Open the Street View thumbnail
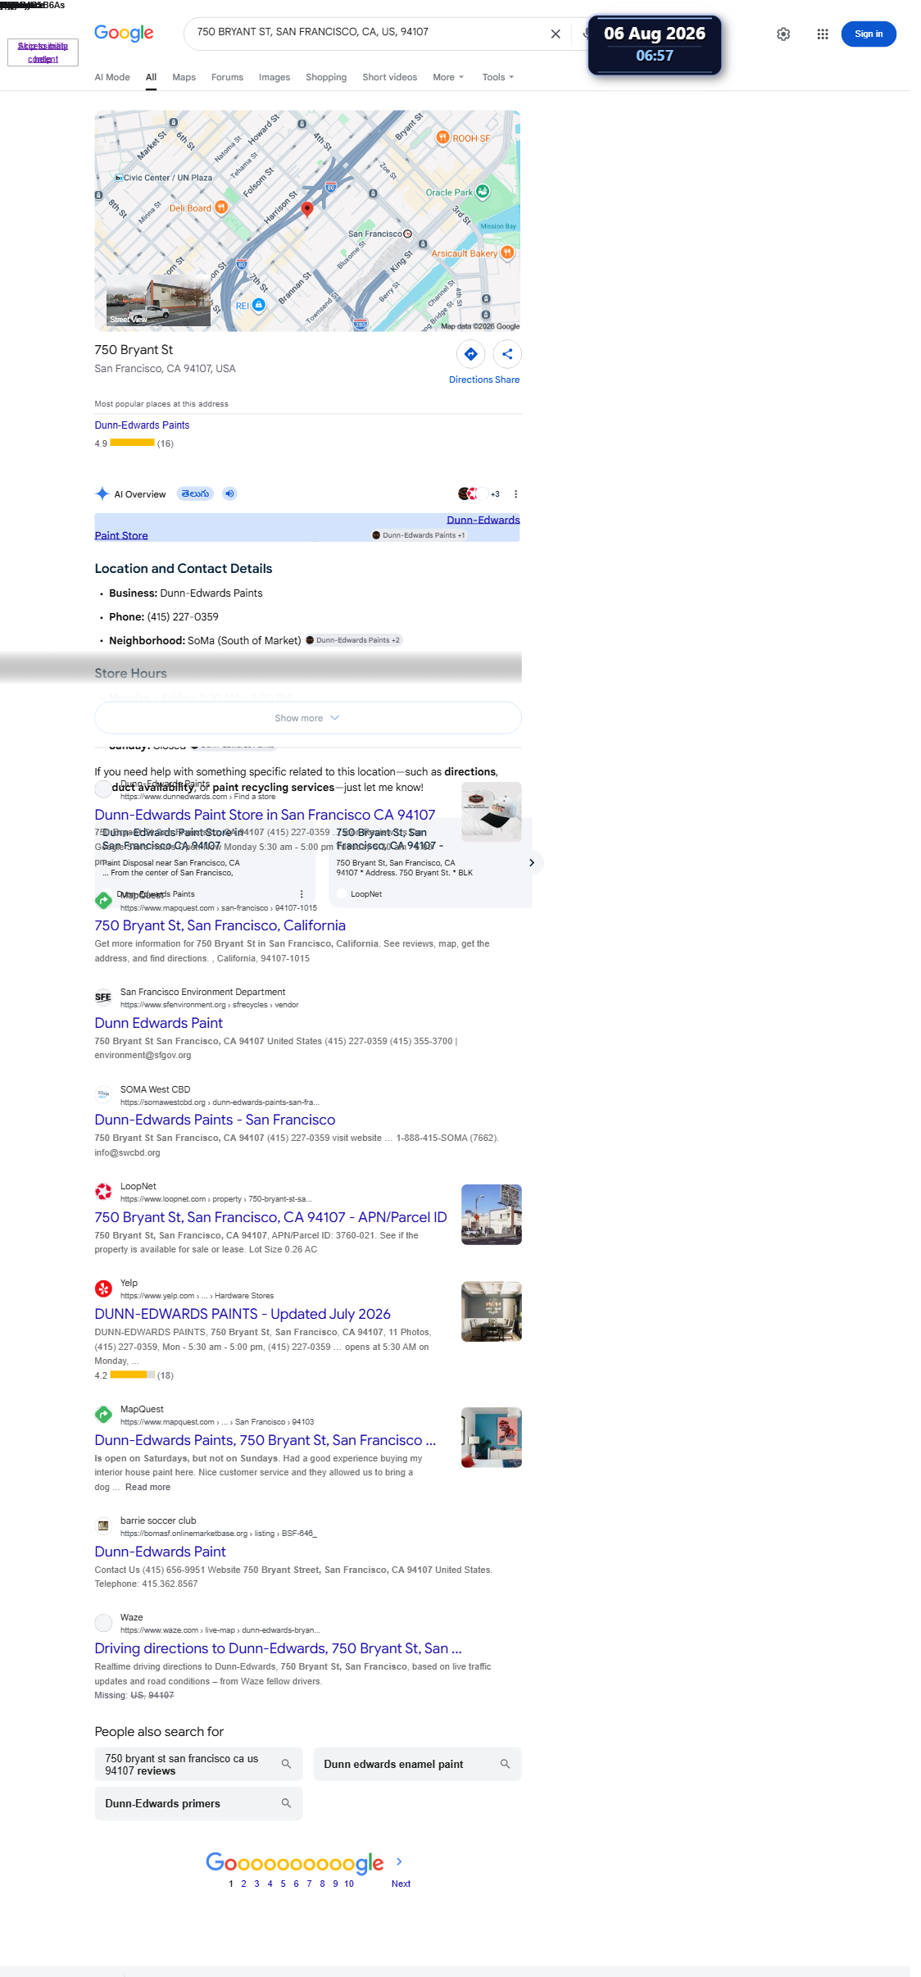The image size is (921, 1977). 158,301
